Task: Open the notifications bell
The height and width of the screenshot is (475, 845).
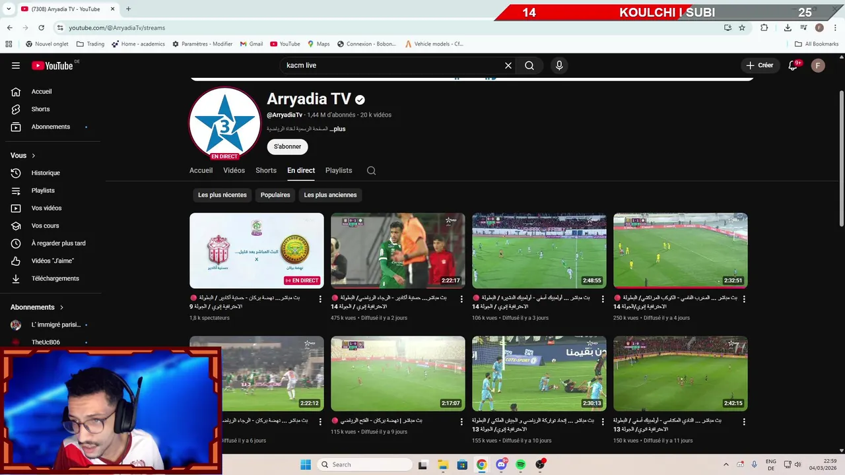Action: pos(793,65)
